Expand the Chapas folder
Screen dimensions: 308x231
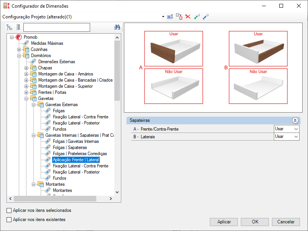pyautogui.click(x=26, y=68)
